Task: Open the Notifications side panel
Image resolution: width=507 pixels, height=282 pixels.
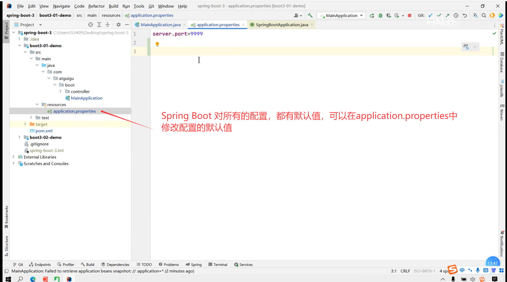Action: pos(502,243)
